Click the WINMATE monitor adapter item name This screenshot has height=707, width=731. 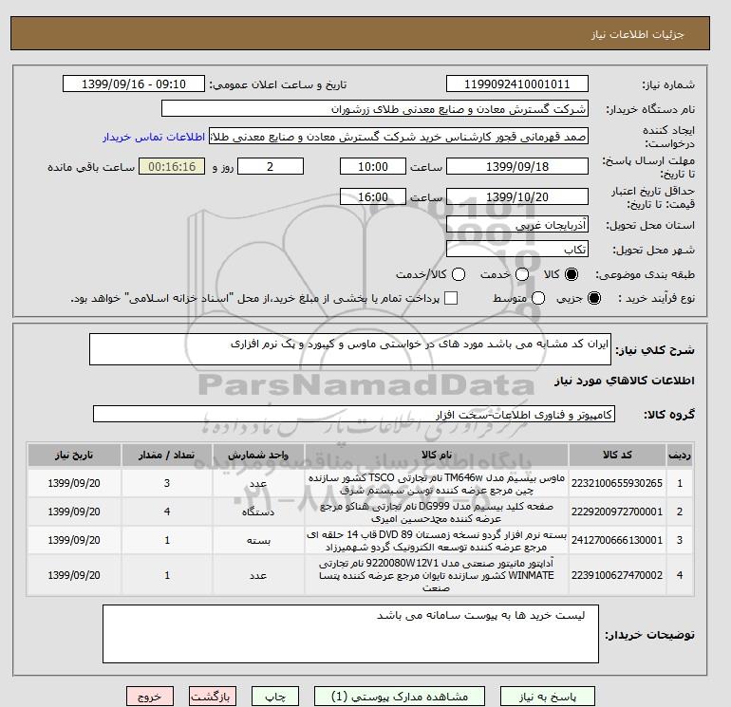437,576
